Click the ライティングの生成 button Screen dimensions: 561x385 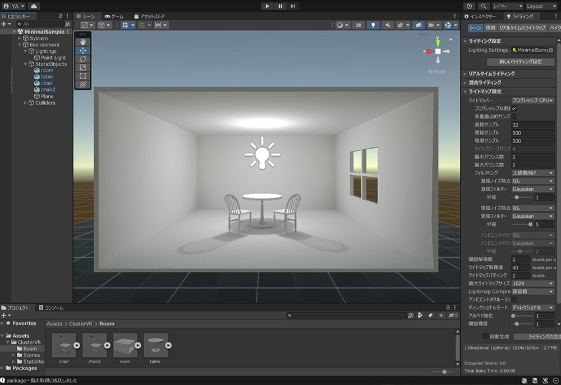click(x=536, y=336)
